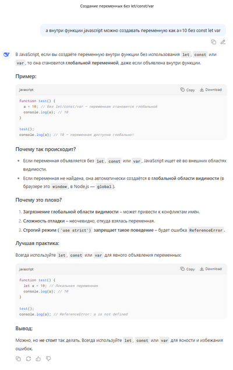Click the inline 'ReferenceError' code tag
233x370 pixels.
(206, 231)
